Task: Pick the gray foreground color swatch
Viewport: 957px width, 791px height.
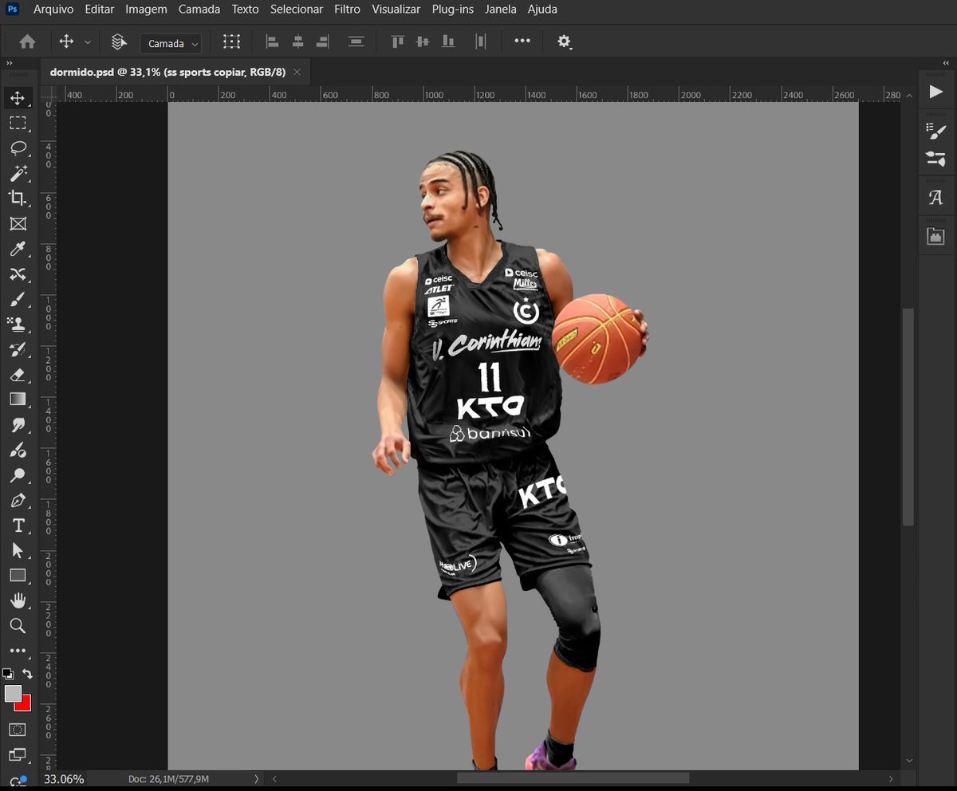Action: (13, 694)
